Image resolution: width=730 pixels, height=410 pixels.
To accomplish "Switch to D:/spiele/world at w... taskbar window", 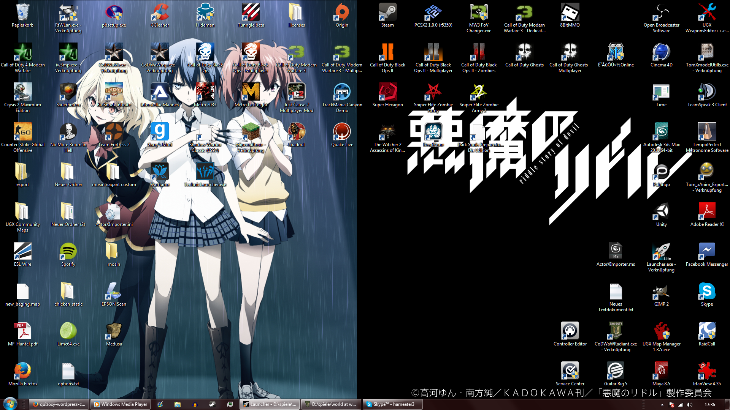I will 331,404.
